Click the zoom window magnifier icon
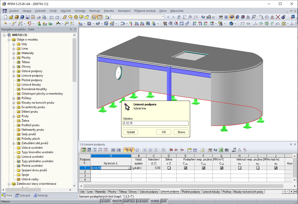Image resolution: width=298 pixels, height=204 pixels. 171,24
